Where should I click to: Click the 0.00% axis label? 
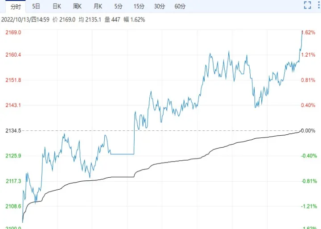309,131
